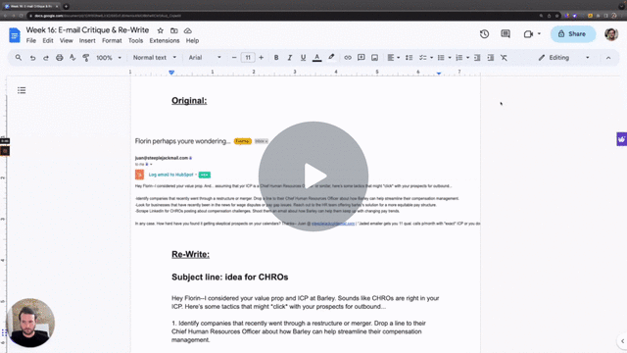Open the Extensions menu
Image resolution: width=627 pixels, height=353 pixels.
tap(165, 41)
